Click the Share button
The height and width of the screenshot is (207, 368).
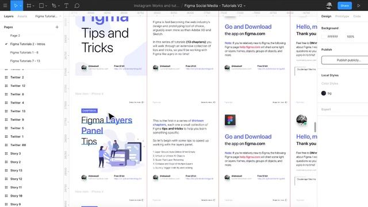tap(344, 5)
